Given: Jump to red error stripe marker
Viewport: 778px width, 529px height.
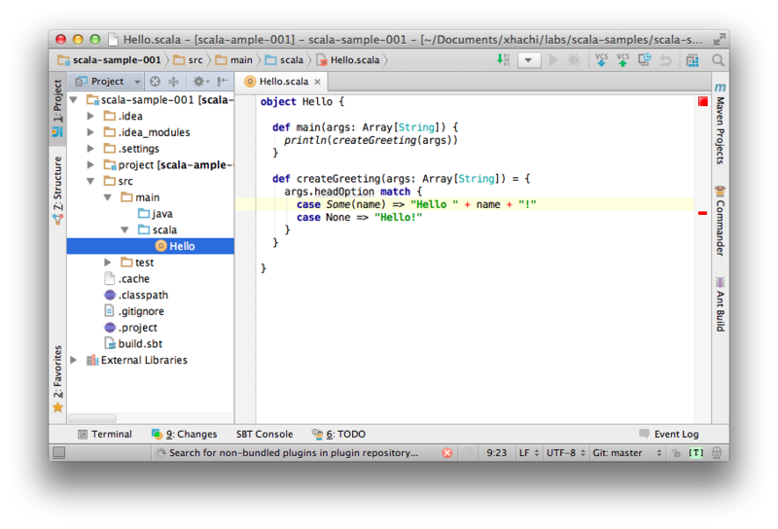Looking at the screenshot, I should (702, 213).
